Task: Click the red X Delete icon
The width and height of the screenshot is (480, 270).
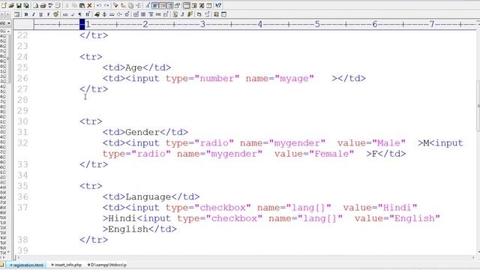Action: [x=89, y=5]
